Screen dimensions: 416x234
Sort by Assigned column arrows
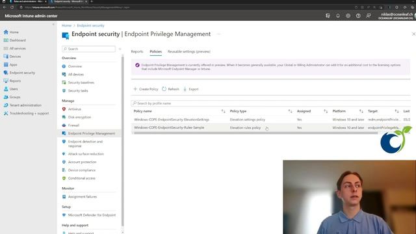point(326,111)
